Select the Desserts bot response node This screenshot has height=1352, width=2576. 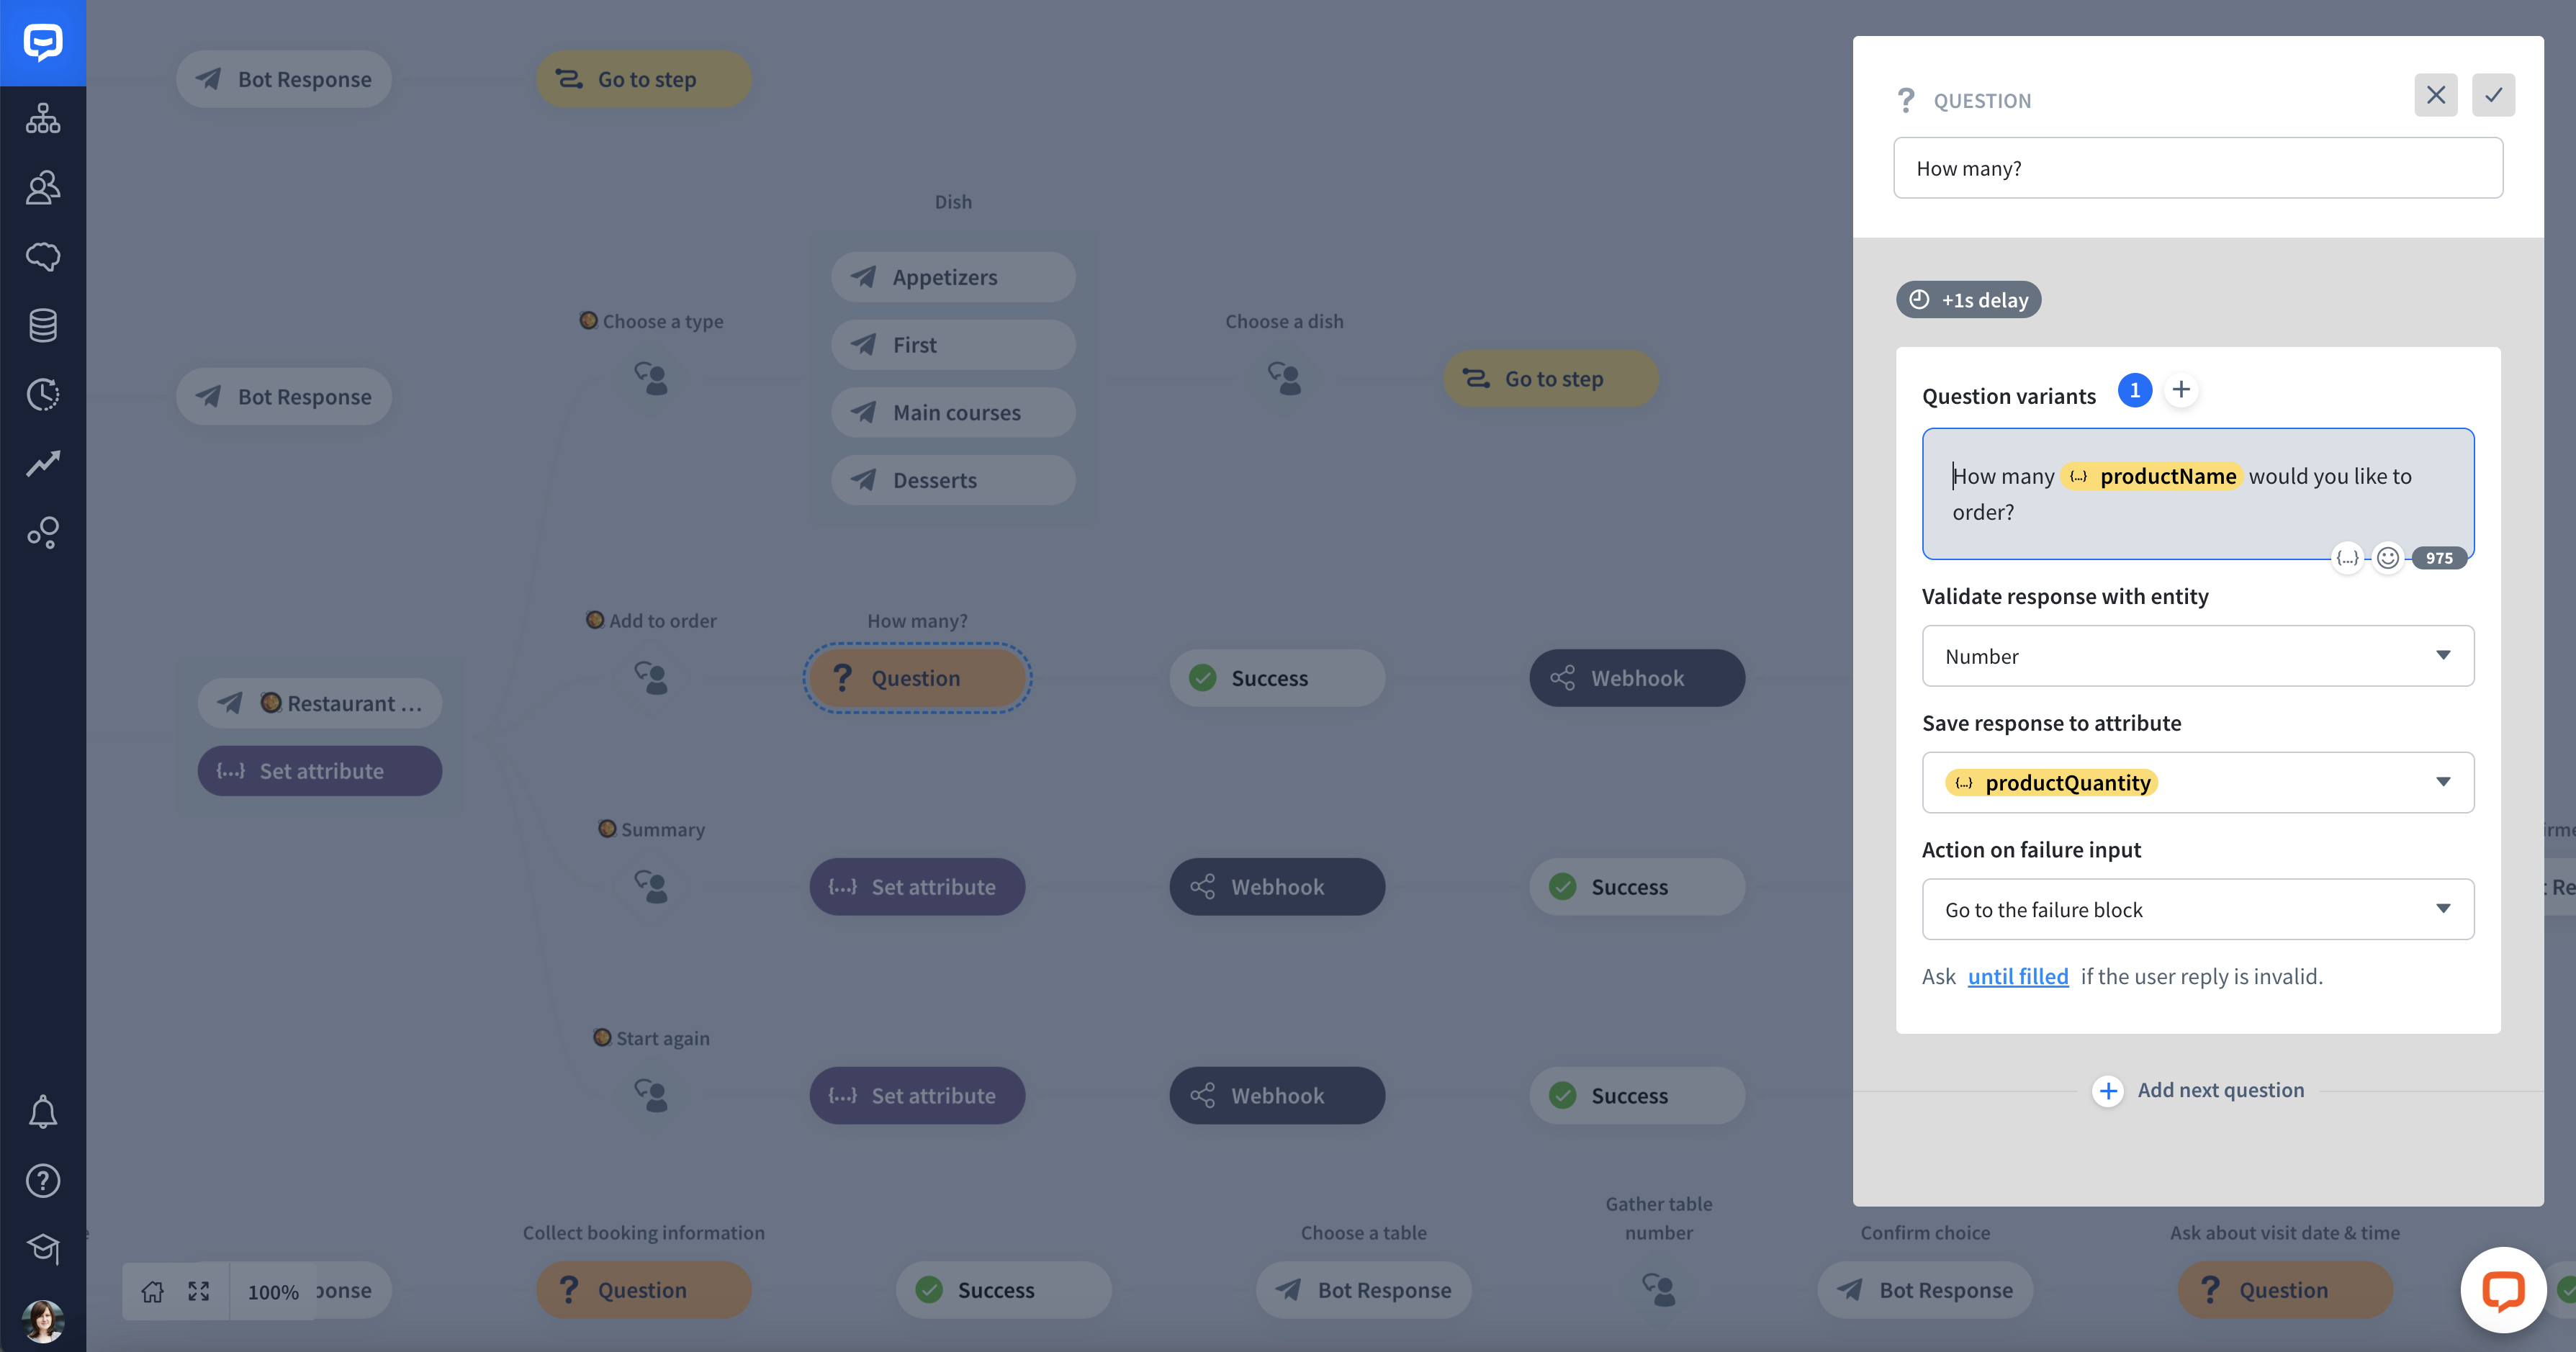click(x=953, y=480)
